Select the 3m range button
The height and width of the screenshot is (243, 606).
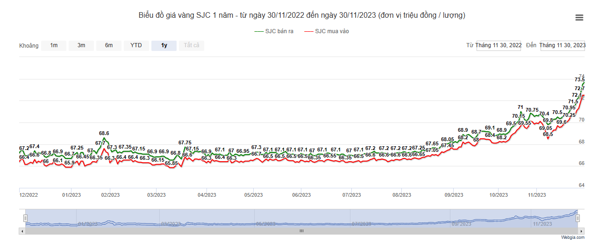[81, 45]
